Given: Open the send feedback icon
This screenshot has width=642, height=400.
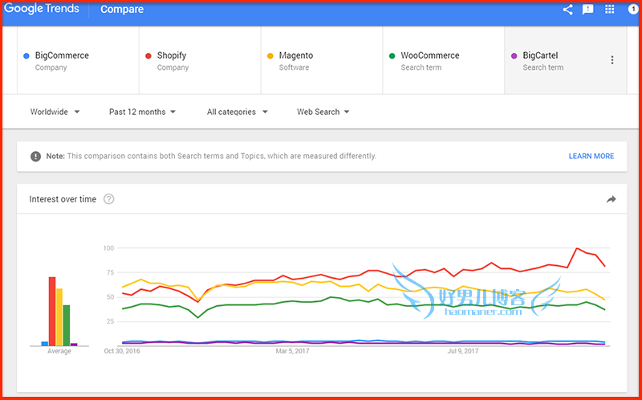Looking at the screenshot, I should 588,10.
